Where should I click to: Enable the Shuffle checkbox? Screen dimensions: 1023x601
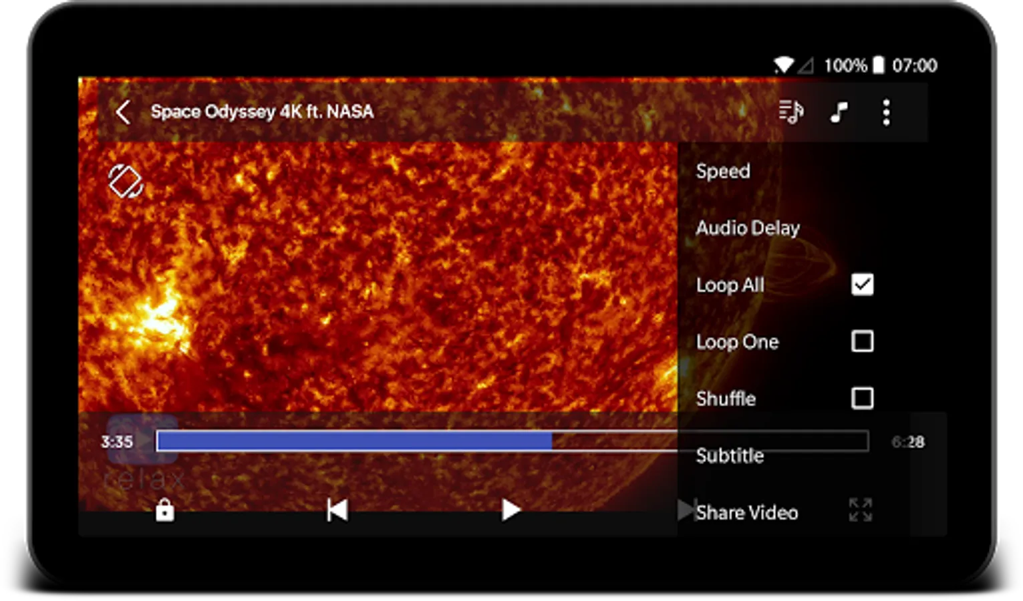[x=862, y=398]
